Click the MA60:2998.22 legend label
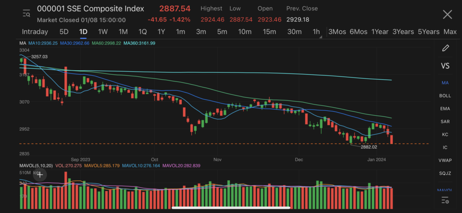The image size is (462, 213). tap(106, 43)
